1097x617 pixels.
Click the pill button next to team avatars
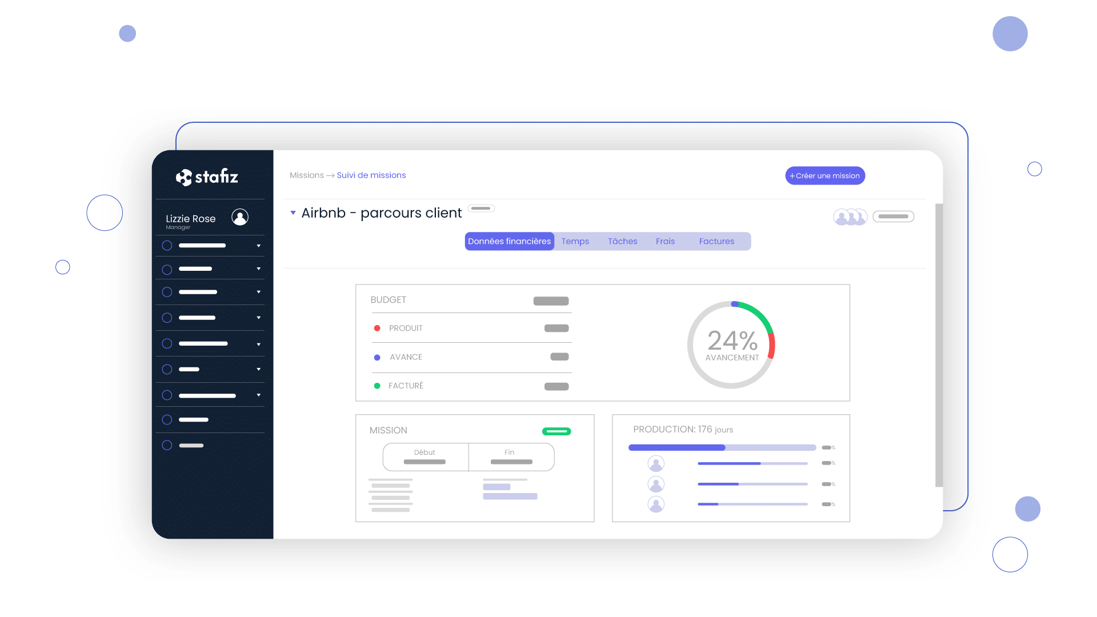pyautogui.click(x=894, y=217)
